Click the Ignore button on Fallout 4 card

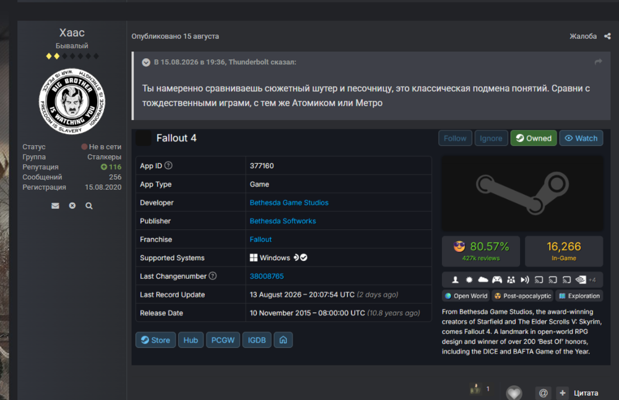coord(491,138)
